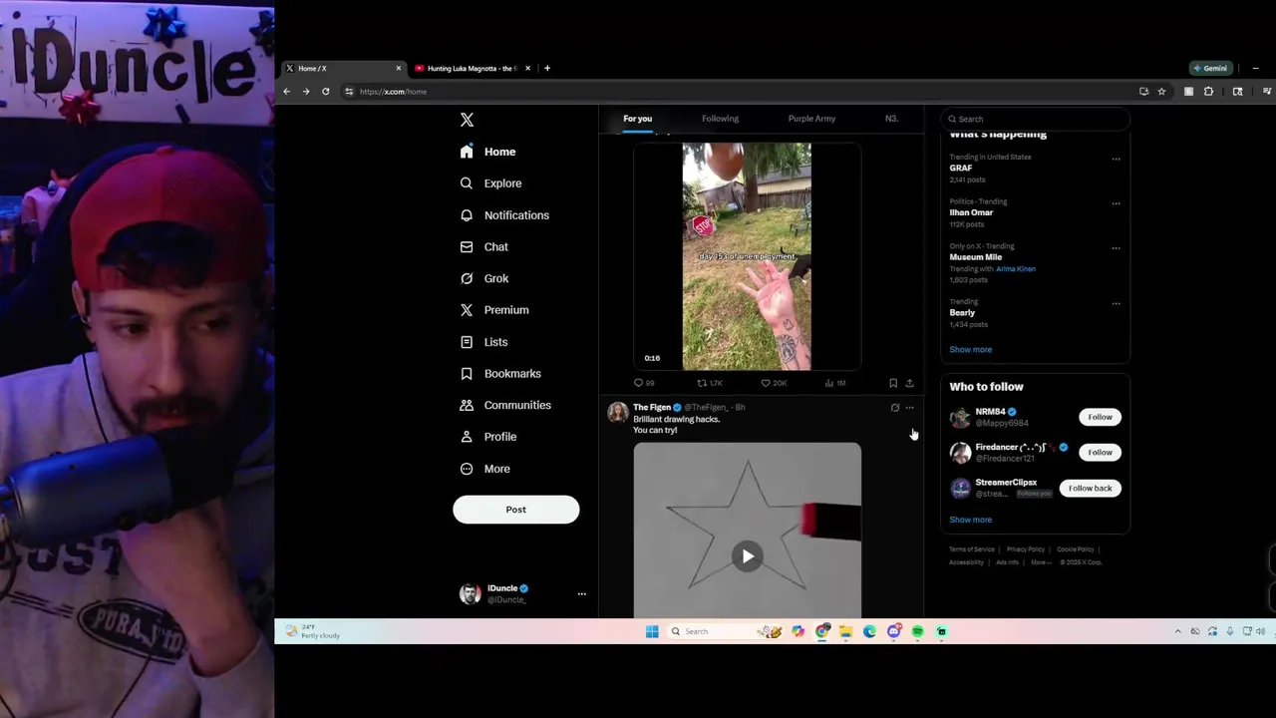Open options for the Ilhan Omar trend
The height and width of the screenshot is (718, 1276).
click(1116, 203)
